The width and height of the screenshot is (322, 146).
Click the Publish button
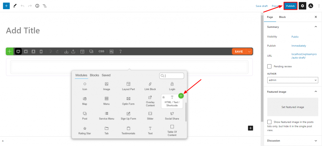(290, 6)
